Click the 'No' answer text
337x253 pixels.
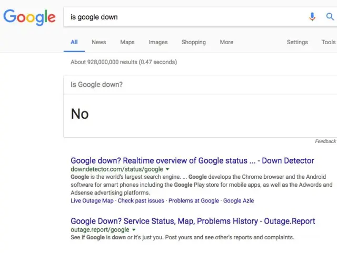[x=80, y=114]
